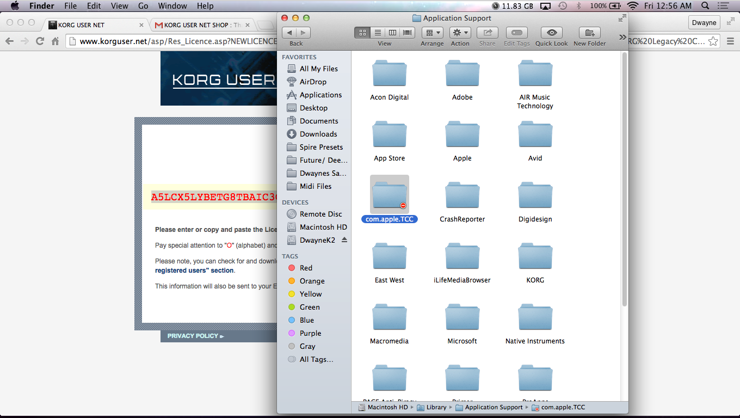The height and width of the screenshot is (418, 740).
Task: Open Desktop in sidebar
Action: point(313,108)
